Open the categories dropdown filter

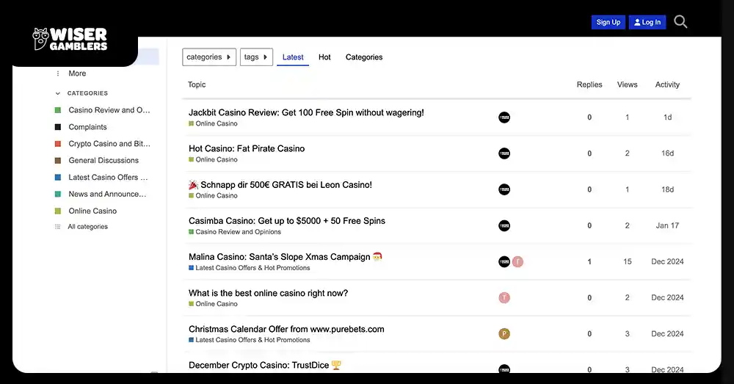209,57
